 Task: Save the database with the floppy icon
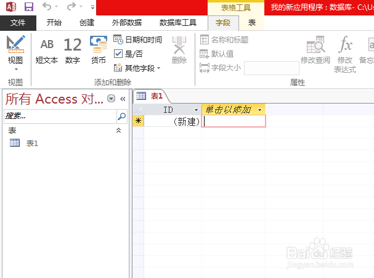point(29,7)
